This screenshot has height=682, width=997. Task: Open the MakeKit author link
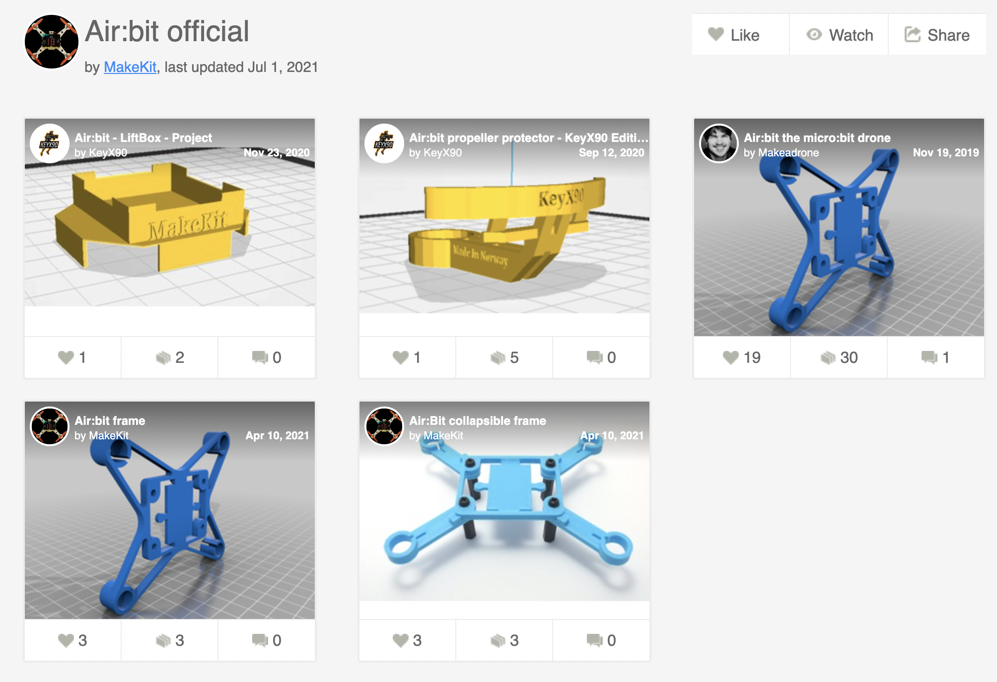tap(130, 67)
